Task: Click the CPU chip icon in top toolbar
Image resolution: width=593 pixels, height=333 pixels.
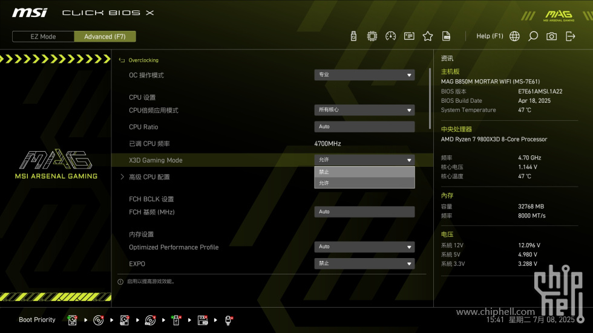Action: pyautogui.click(x=372, y=36)
